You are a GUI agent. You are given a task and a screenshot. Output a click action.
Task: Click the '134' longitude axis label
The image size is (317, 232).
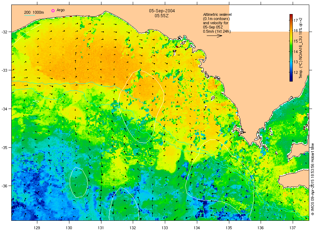coord(197,228)
